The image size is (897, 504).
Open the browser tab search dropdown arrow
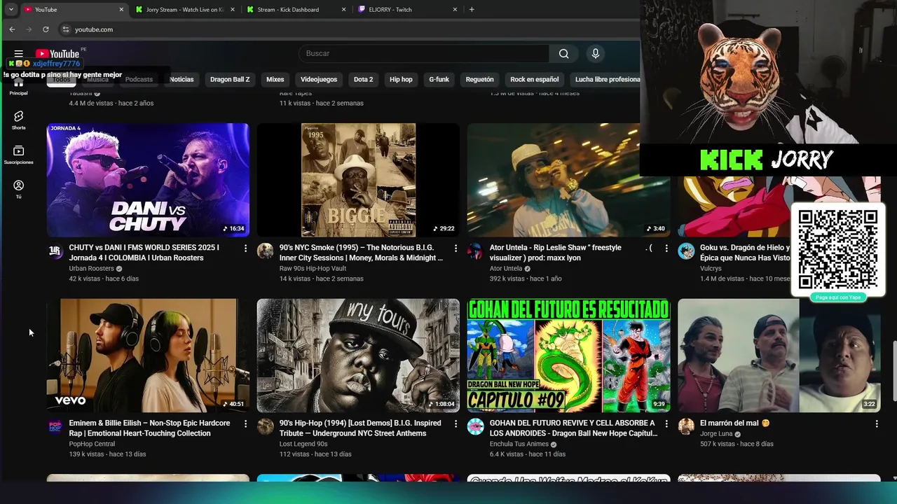pos(11,10)
